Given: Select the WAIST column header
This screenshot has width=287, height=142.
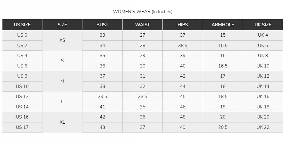Looking at the screenshot, I should 143,25.
